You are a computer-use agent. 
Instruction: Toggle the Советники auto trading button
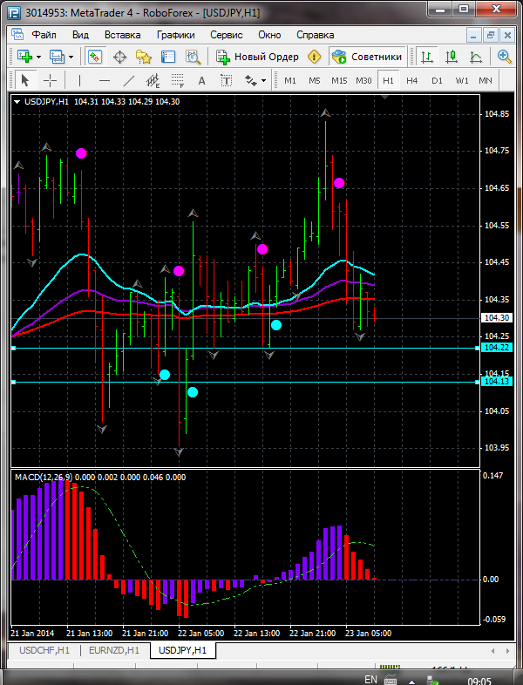coord(367,57)
